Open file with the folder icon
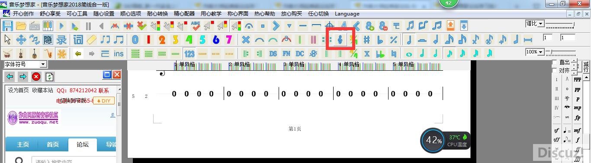This screenshot has width=591, height=163. click(21, 25)
